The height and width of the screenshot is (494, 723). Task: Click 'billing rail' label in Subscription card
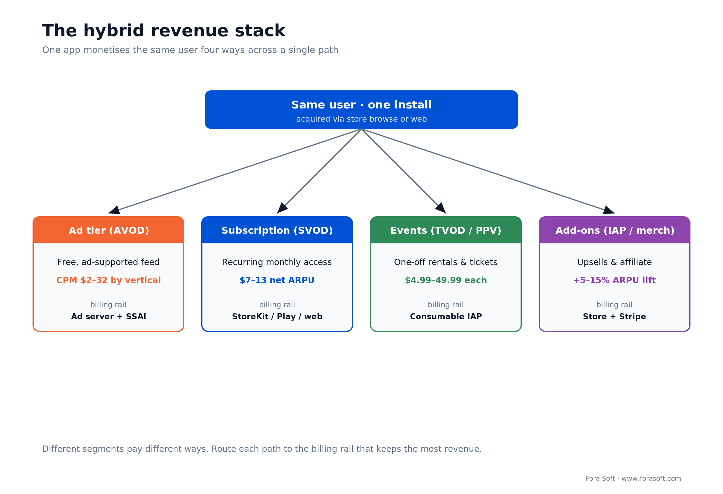(x=277, y=305)
